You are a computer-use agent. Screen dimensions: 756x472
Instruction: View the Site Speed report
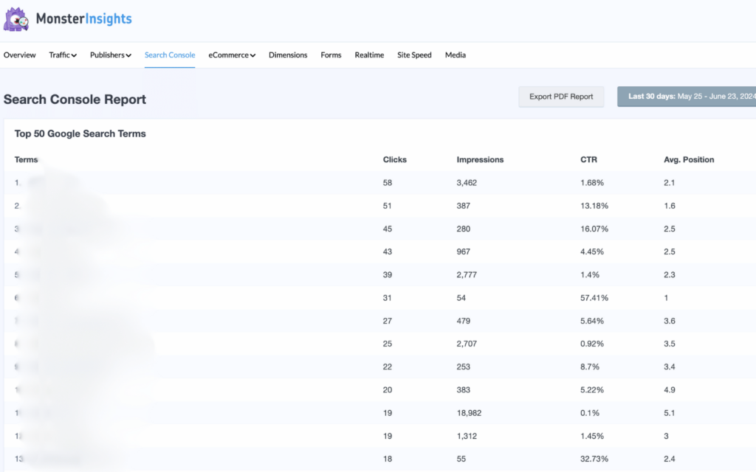[413, 55]
